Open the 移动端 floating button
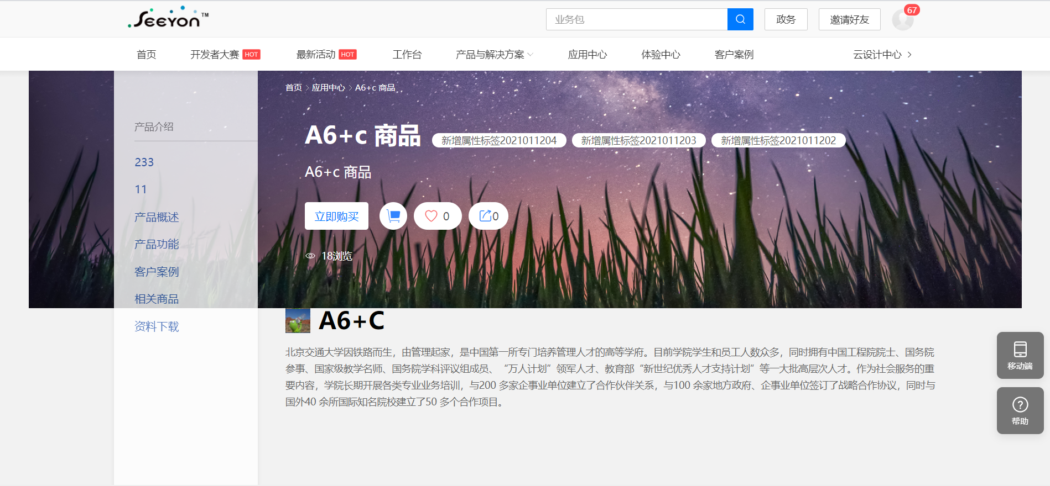Image resolution: width=1050 pixels, height=486 pixels. point(1020,355)
